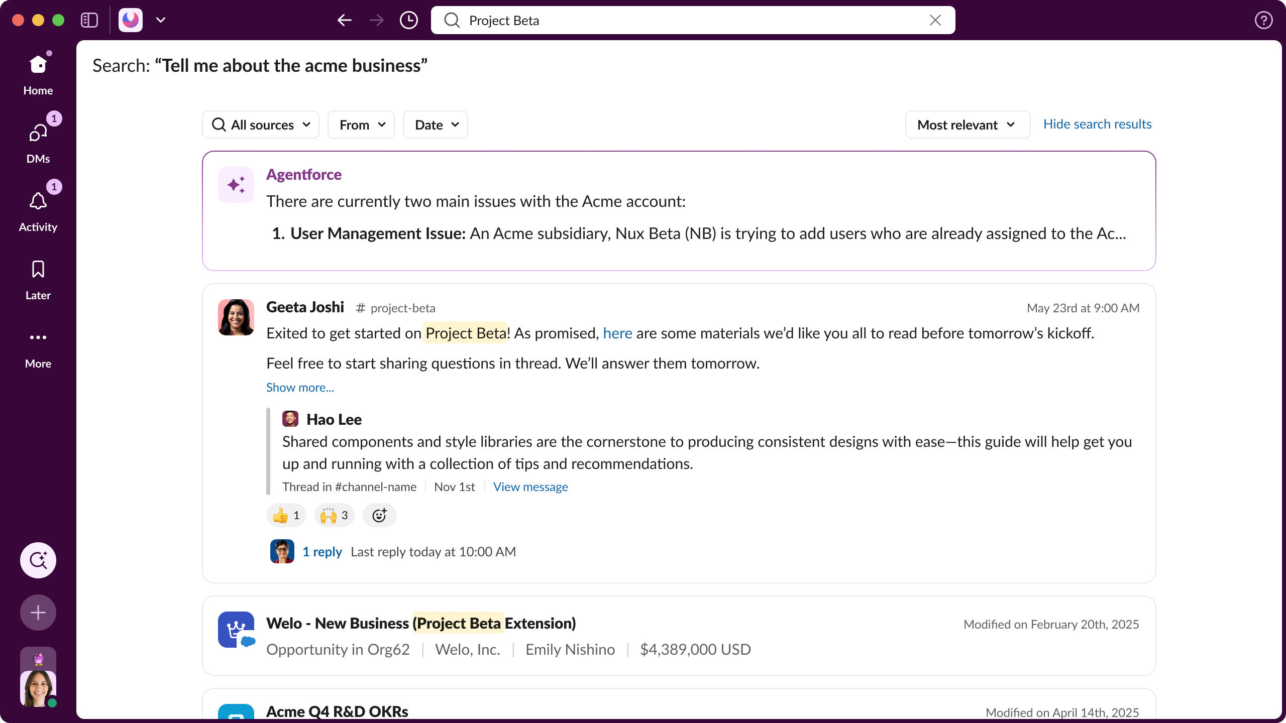Focus the Project Beta search field
Image resolution: width=1286 pixels, height=723 pixels.
tap(693, 20)
